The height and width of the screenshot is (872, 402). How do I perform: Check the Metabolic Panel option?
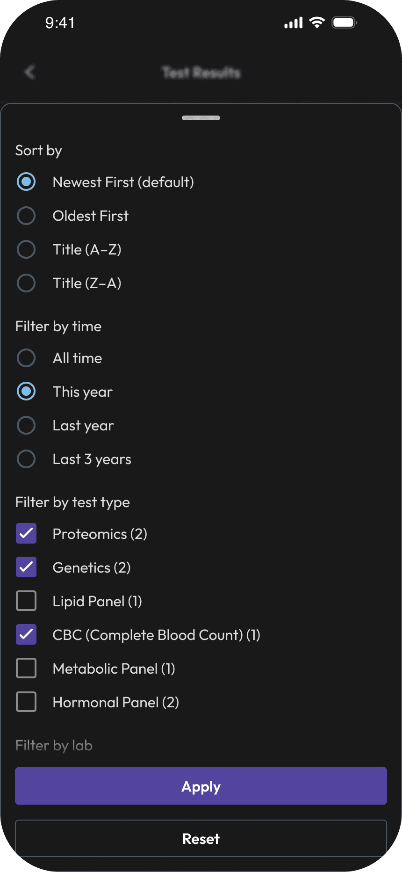click(26, 669)
